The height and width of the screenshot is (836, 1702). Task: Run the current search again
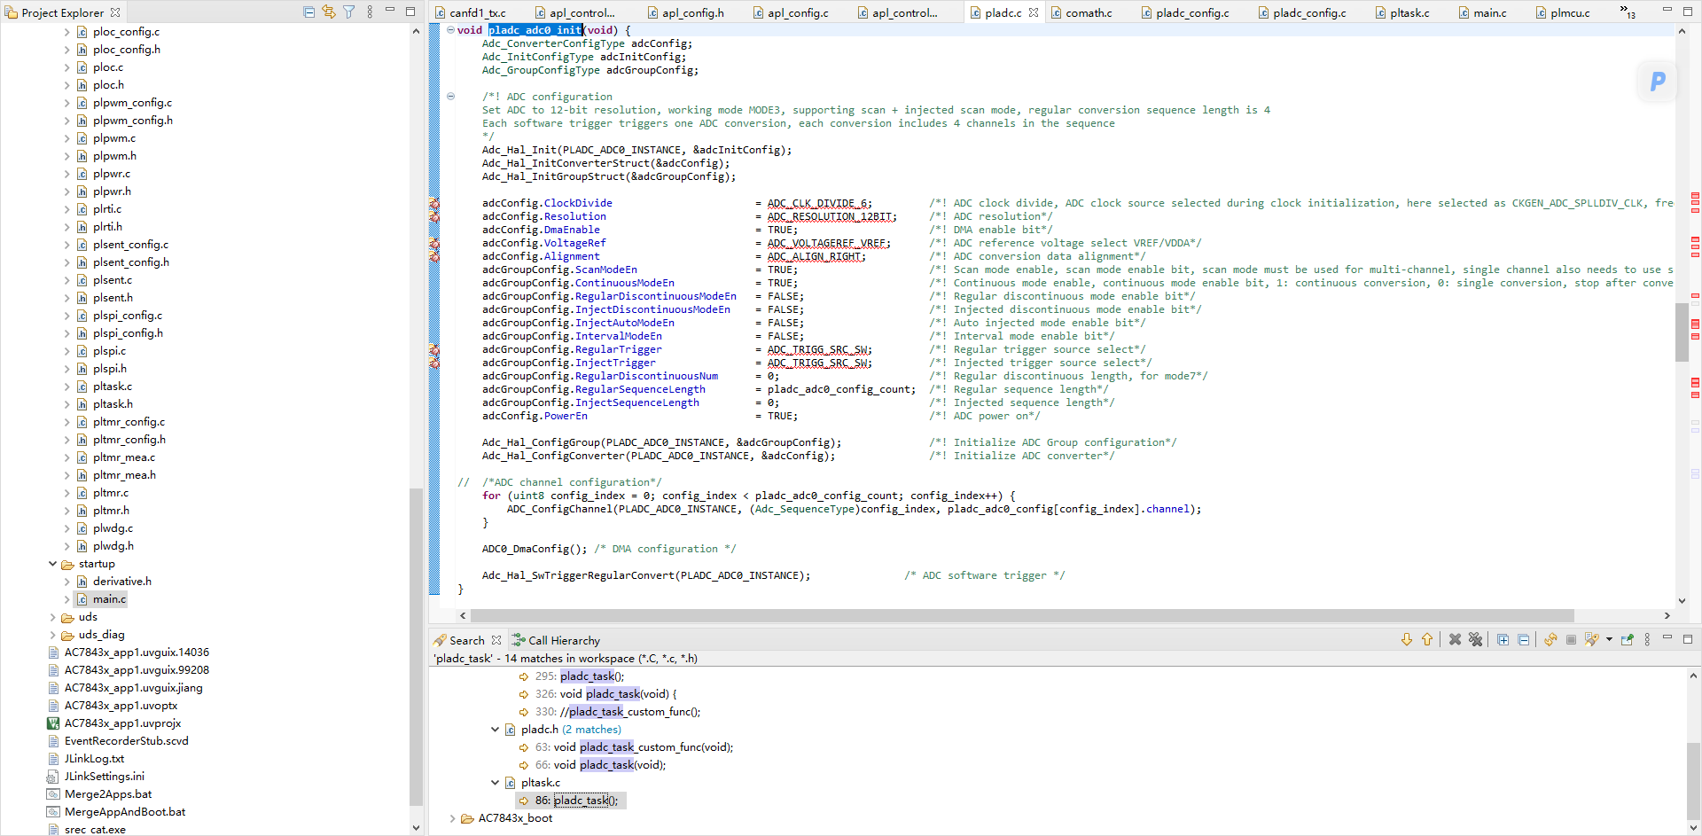pos(1550,639)
